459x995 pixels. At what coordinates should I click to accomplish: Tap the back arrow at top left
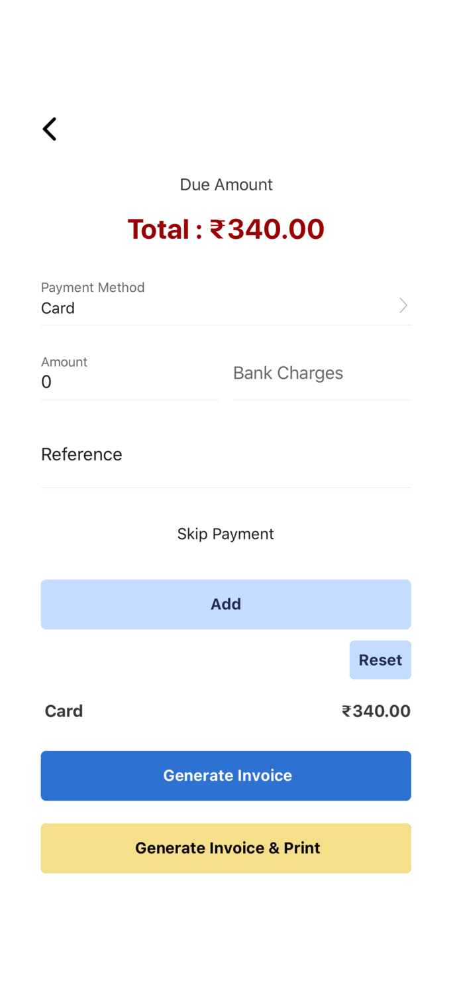pos(50,129)
